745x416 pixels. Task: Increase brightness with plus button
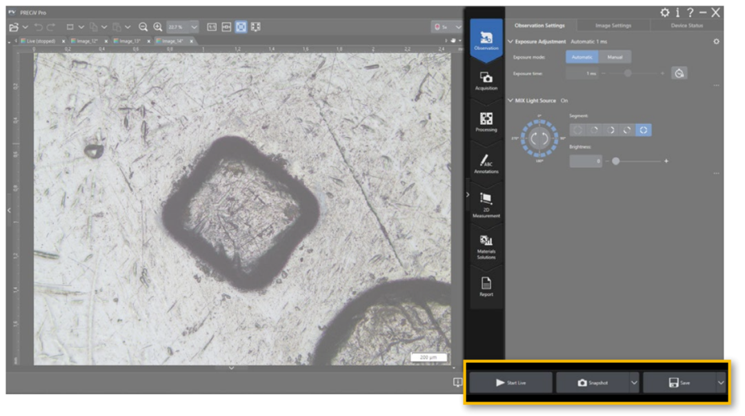666,161
